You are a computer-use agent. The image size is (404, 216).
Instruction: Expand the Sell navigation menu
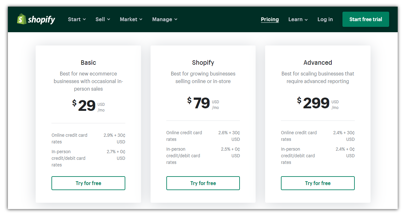click(103, 19)
